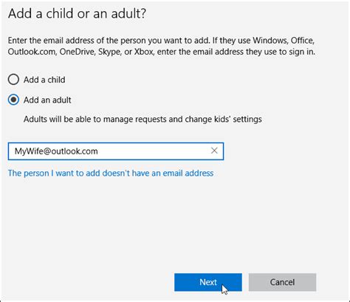The height and width of the screenshot is (302, 350).
Task: Select the Add a child radio button
Action: 13,80
